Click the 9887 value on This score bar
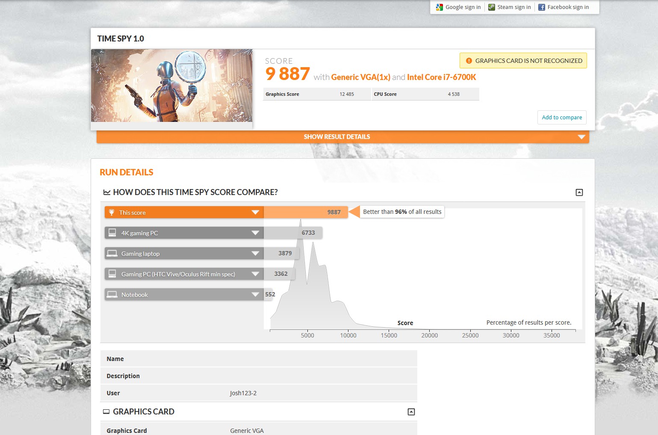This screenshot has height=435, width=658. pyautogui.click(x=334, y=212)
